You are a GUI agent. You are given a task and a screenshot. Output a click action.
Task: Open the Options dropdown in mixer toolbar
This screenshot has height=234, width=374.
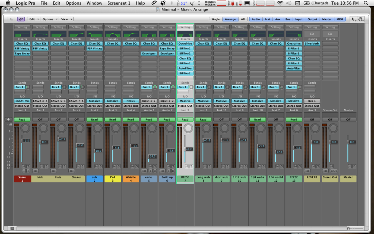(x=50, y=19)
